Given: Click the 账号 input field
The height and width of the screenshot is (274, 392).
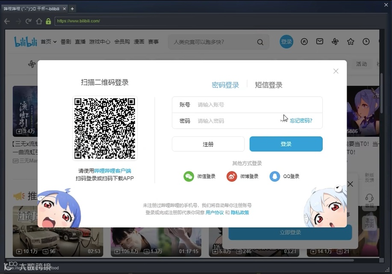Looking at the screenshot, I should point(247,105).
